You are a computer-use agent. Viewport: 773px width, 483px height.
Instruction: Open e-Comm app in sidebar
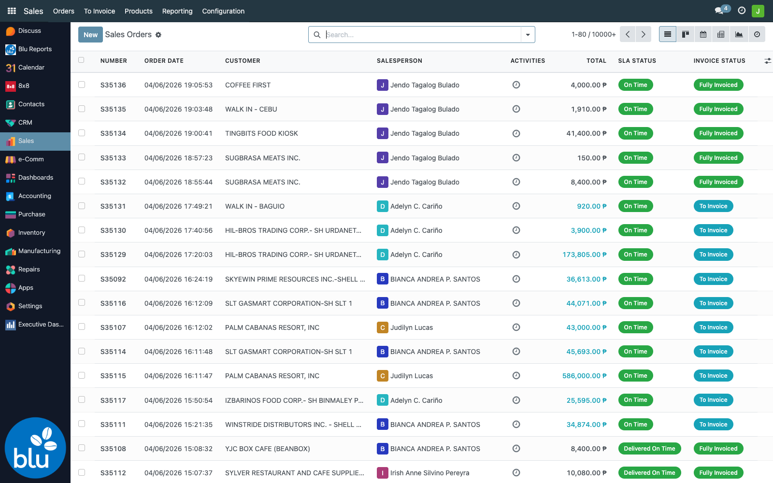(35, 159)
